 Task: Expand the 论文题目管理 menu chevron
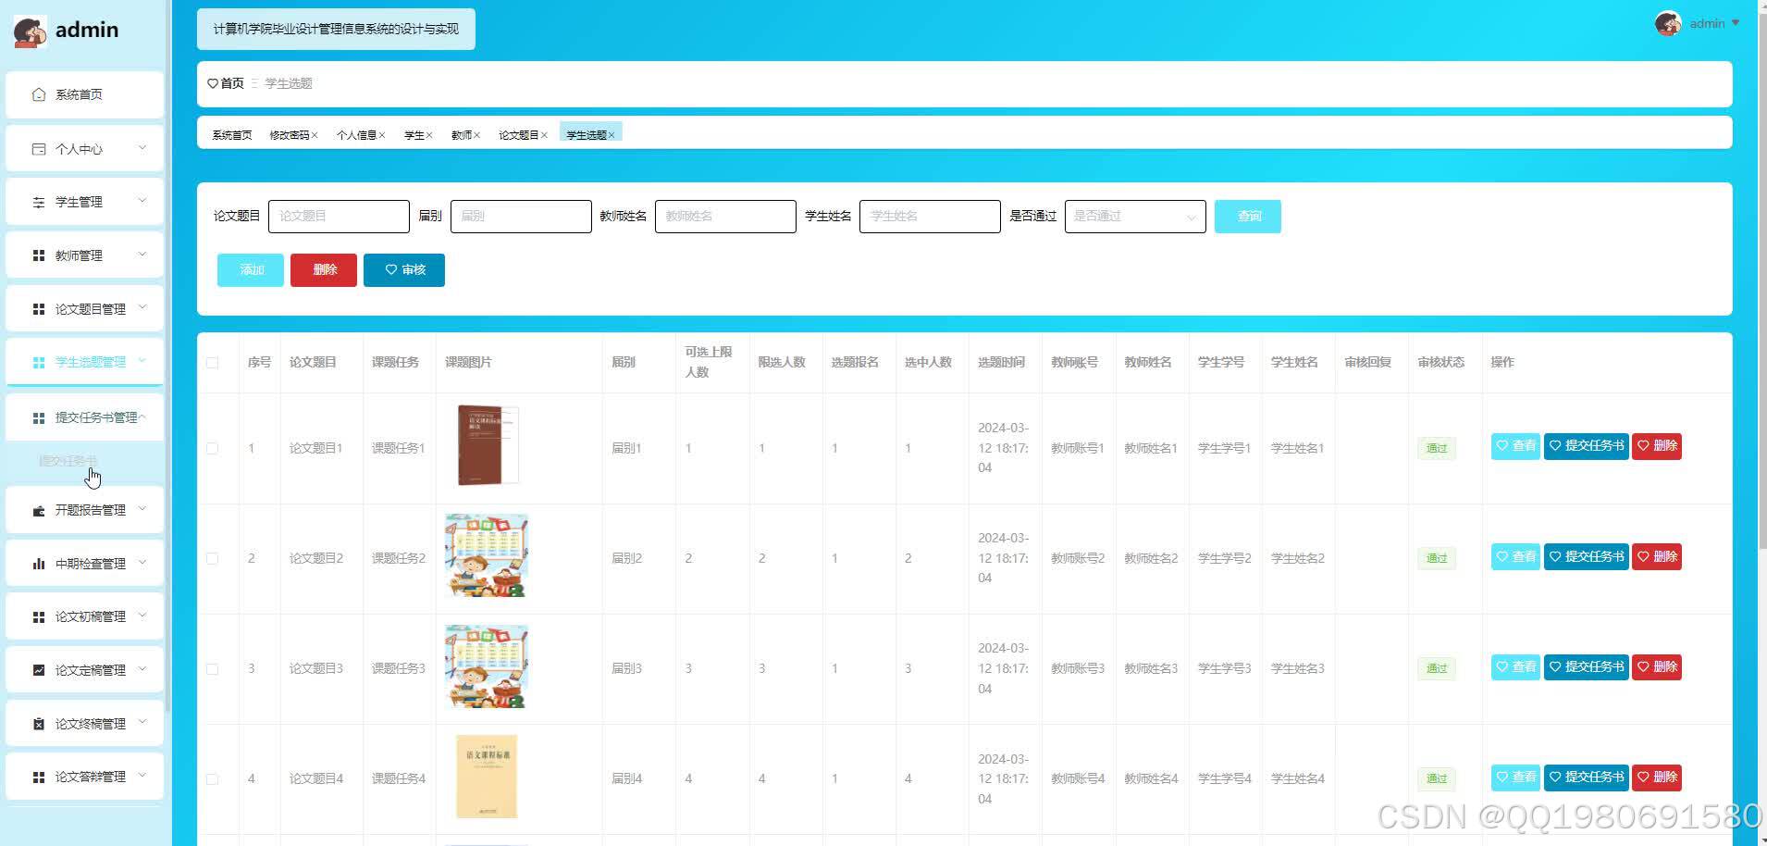pyautogui.click(x=142, y=308)
